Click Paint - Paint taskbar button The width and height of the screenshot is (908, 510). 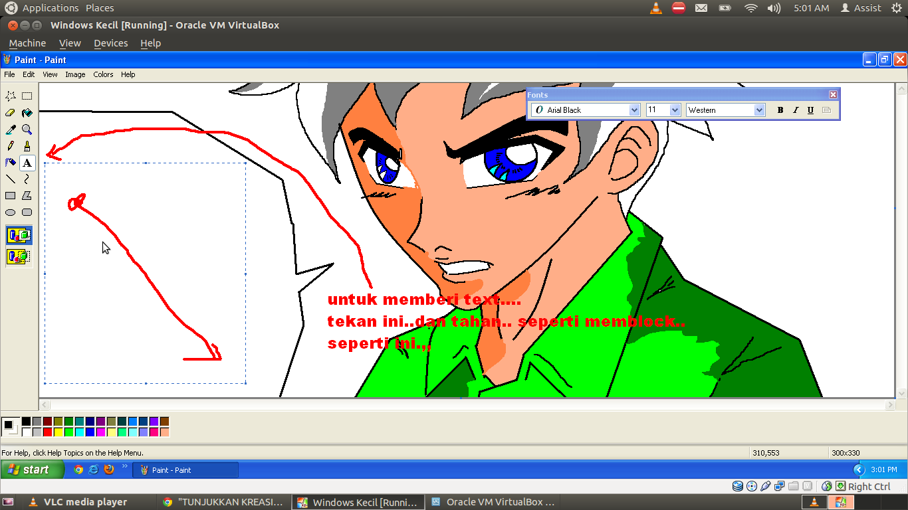pos(185,469)
